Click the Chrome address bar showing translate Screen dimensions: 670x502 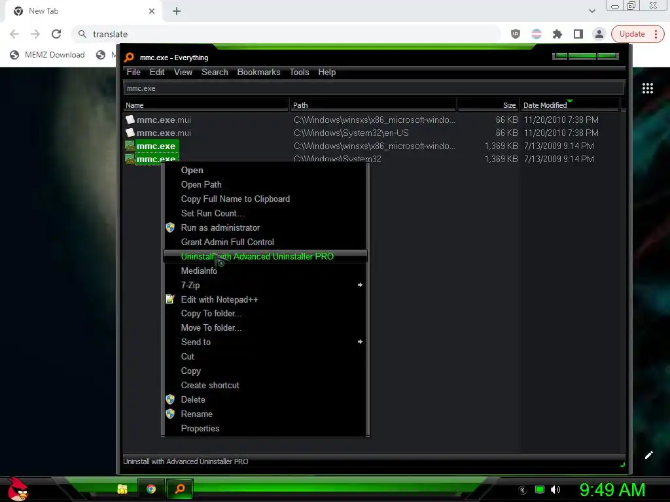click(287, 34)
